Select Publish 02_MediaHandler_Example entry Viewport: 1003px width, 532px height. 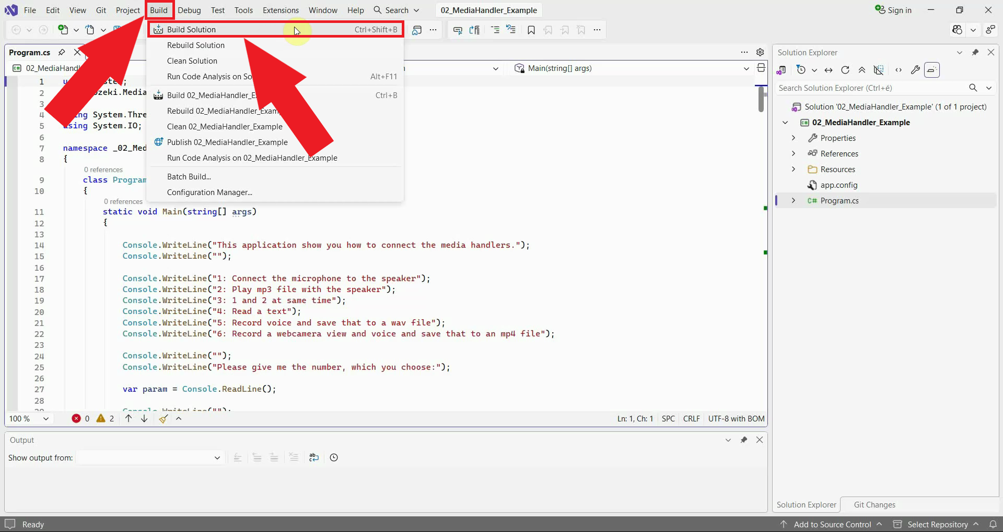pyautogui.click(x=275, y=142)
